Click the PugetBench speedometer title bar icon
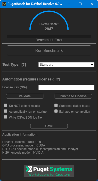The width and height of the screenshot is (98, 181). point(4,4)
